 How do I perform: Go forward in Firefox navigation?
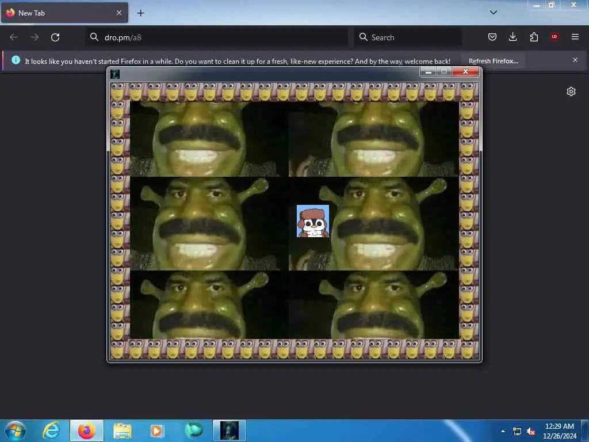coord(35,37)
